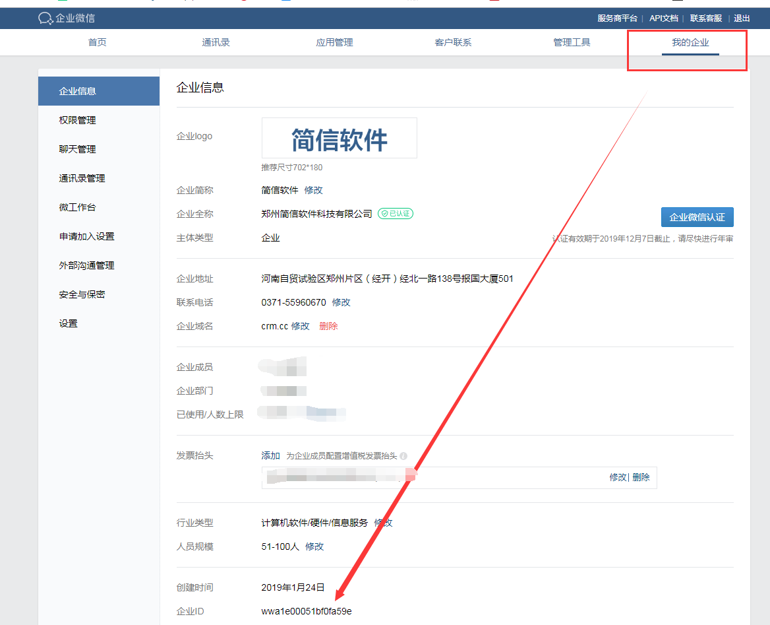Click the 认证有效期 expiry notice text
This screenshot has height=625, width=770.
pyautogui.click(x=643, y=238)
